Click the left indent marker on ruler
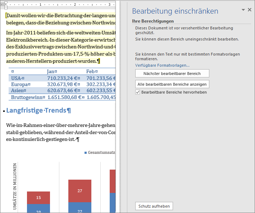Image resolution: width=255 pixels, height=213 pixels. pyautogui.click(x=6, y=8)
